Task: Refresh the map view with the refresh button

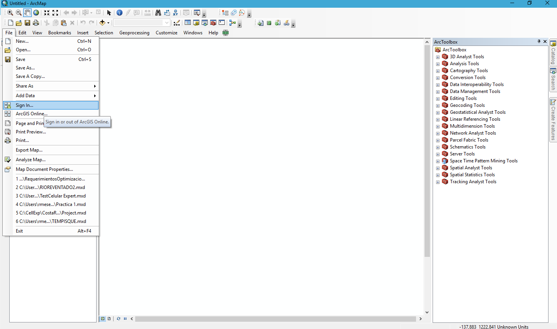Action: pyautogui.click(x=119, y=319)
